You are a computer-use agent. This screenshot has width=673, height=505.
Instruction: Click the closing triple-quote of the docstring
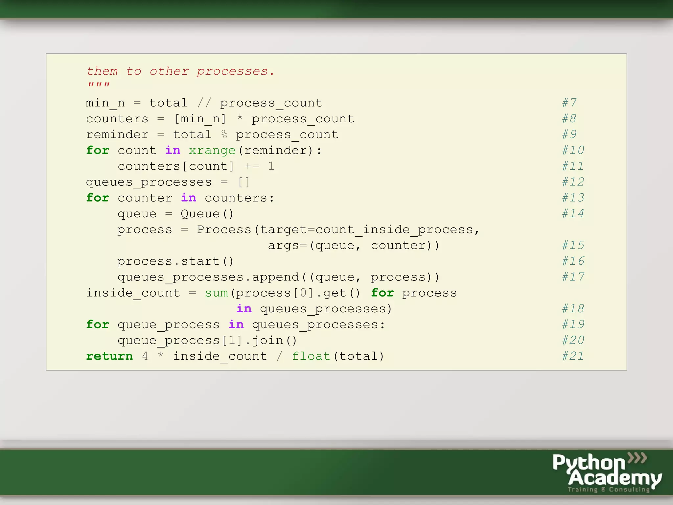(99, 85)
